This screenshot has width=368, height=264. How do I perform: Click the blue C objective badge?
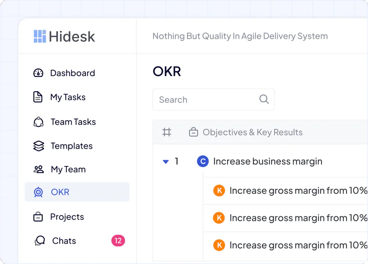203,161
